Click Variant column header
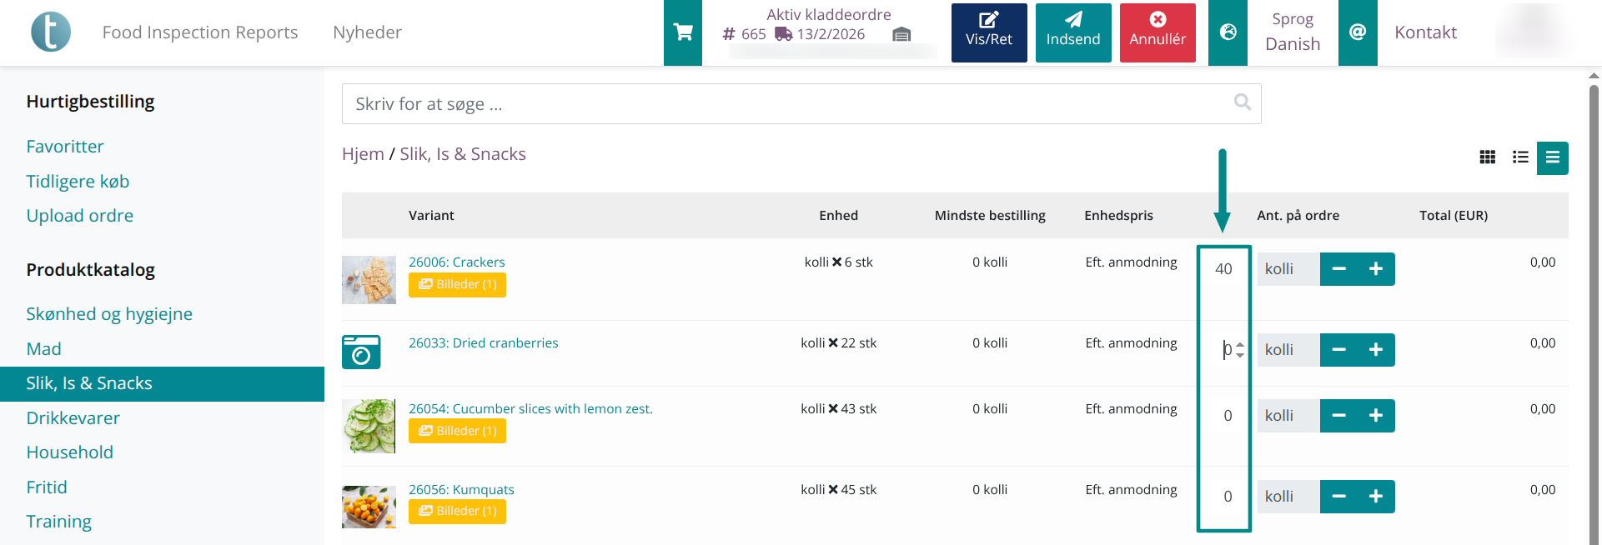Image resolution: width=1602 pixels, height=545 pixels. point(431,216)
